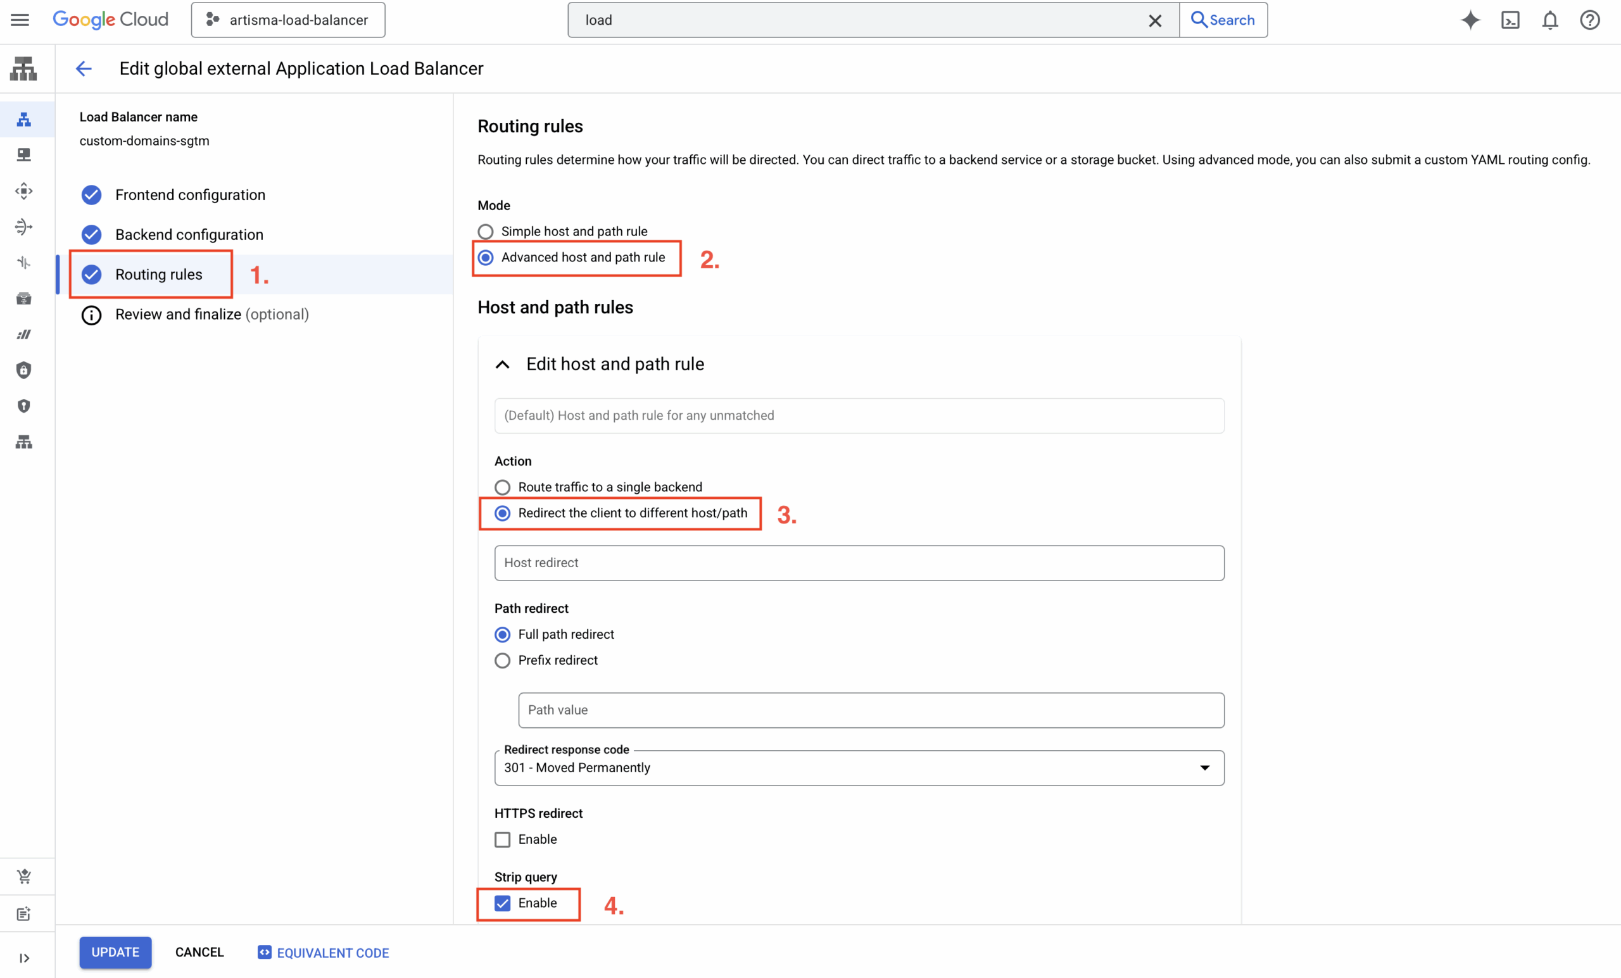The height and width of the screenshot is (978, 1621).
Task: Select the Prefix redirect radio button
Action: [x=502, y=660]
